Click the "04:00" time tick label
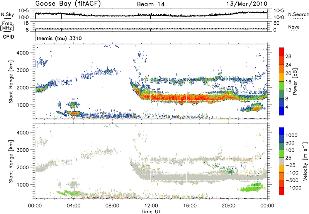The height and width of the screenshot is (214, 309). [x=73, y=206]
